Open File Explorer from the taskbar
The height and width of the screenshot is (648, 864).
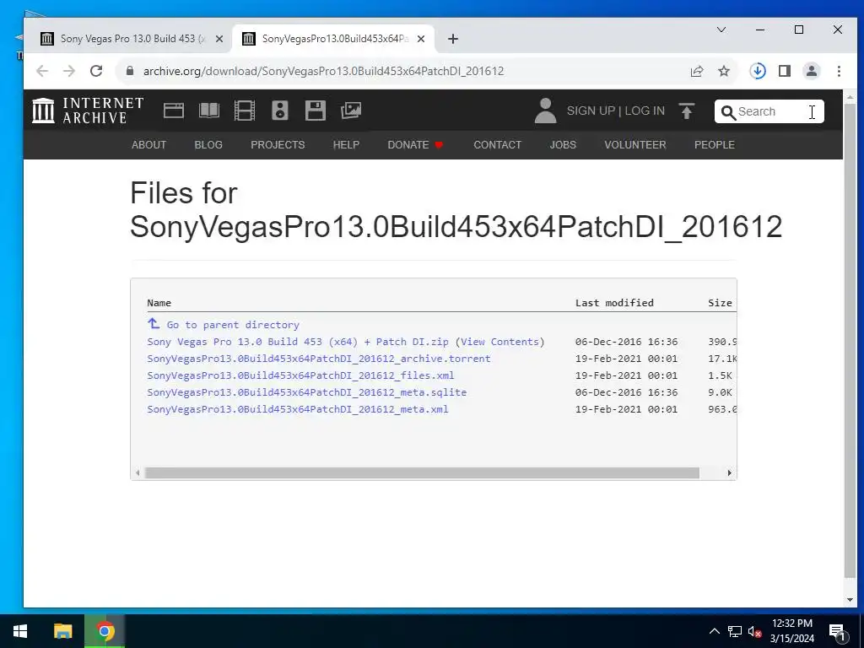pos(62,631)
